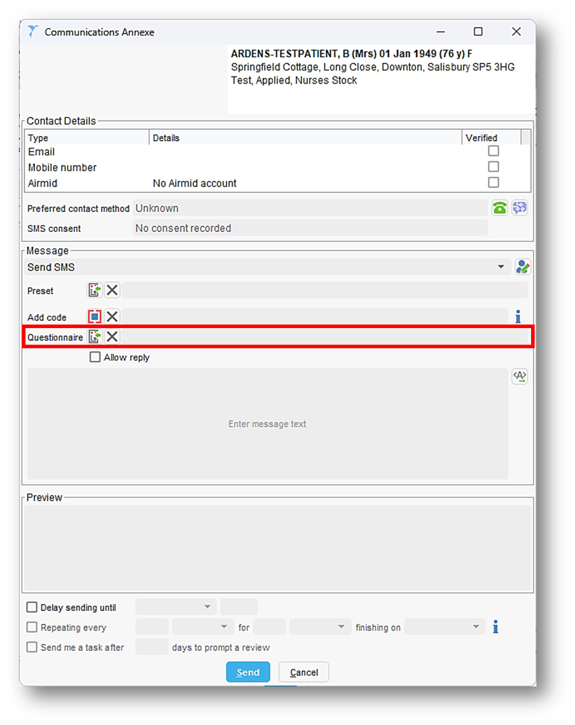Enable the Allow reply checkbox

click(x=95, y=357)
